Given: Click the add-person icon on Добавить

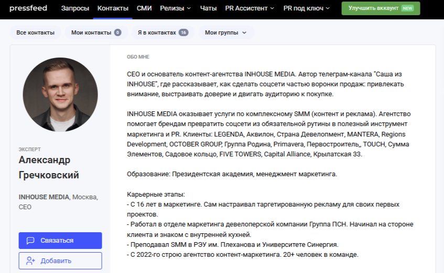Looking at the screenshot, I should [x=30, y=260].
